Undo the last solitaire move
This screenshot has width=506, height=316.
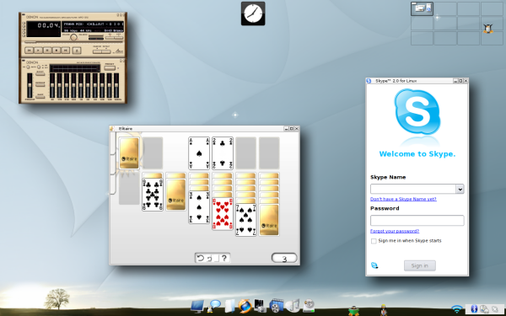(x=201, y=258)
